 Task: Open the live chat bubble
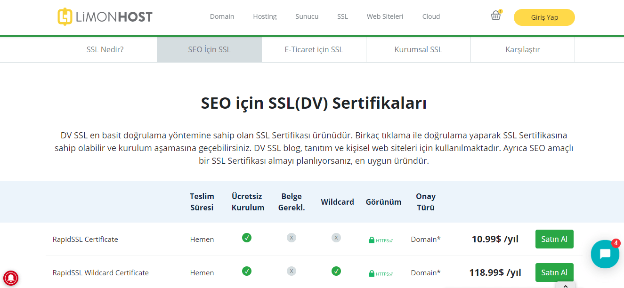(605, 254)
